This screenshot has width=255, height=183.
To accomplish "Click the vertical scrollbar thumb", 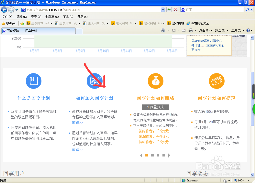I will pos(252,99).
